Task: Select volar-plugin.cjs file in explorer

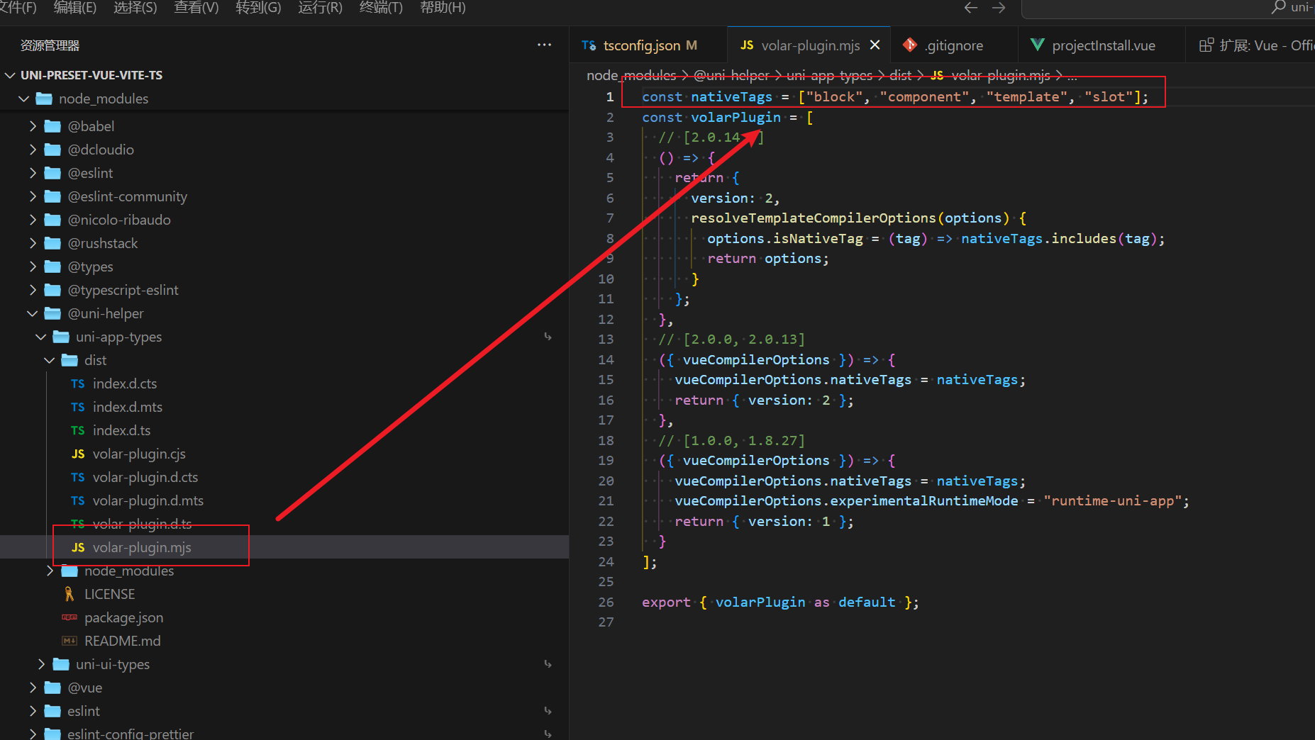Action: pyautogui.click(x=139, y=454)
